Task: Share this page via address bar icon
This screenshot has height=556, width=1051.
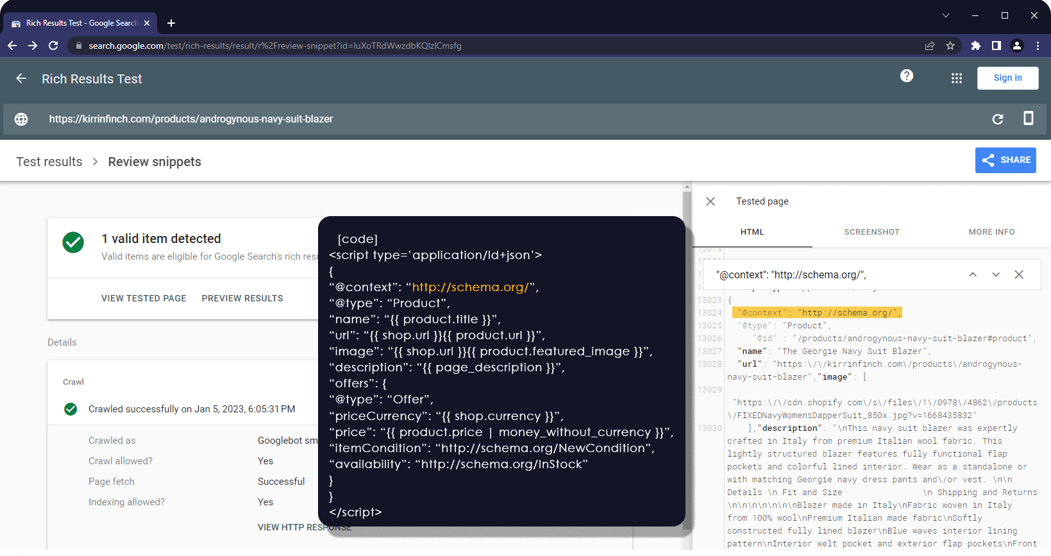Action: pos(930,46)
